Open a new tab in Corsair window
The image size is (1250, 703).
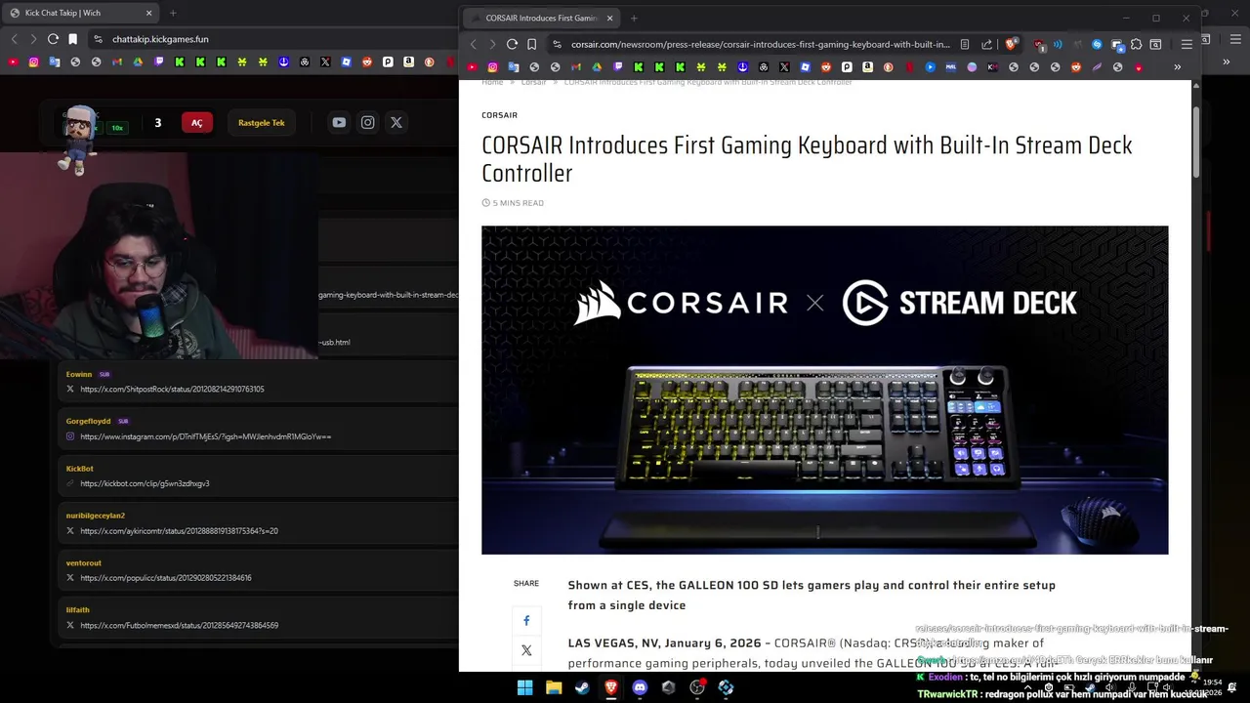pyautogui.click(x=634, y=18)
